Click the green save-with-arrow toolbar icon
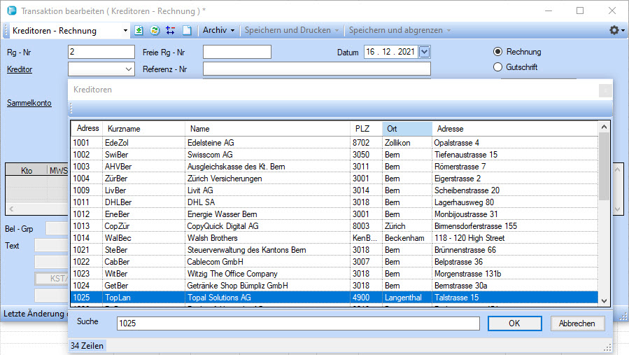Image resolution: width=629 pixels, height=355 pixels. pos(139,31)
